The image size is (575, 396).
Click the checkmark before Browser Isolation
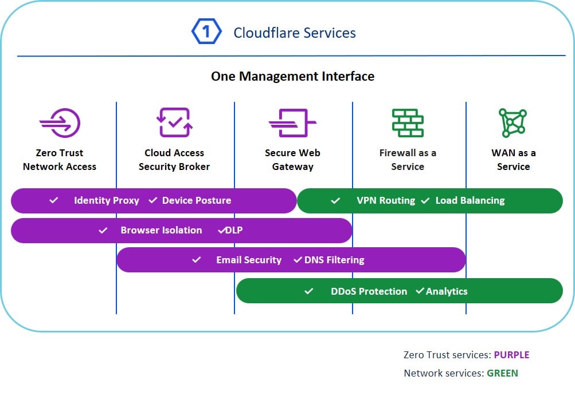tap(103, 230)
